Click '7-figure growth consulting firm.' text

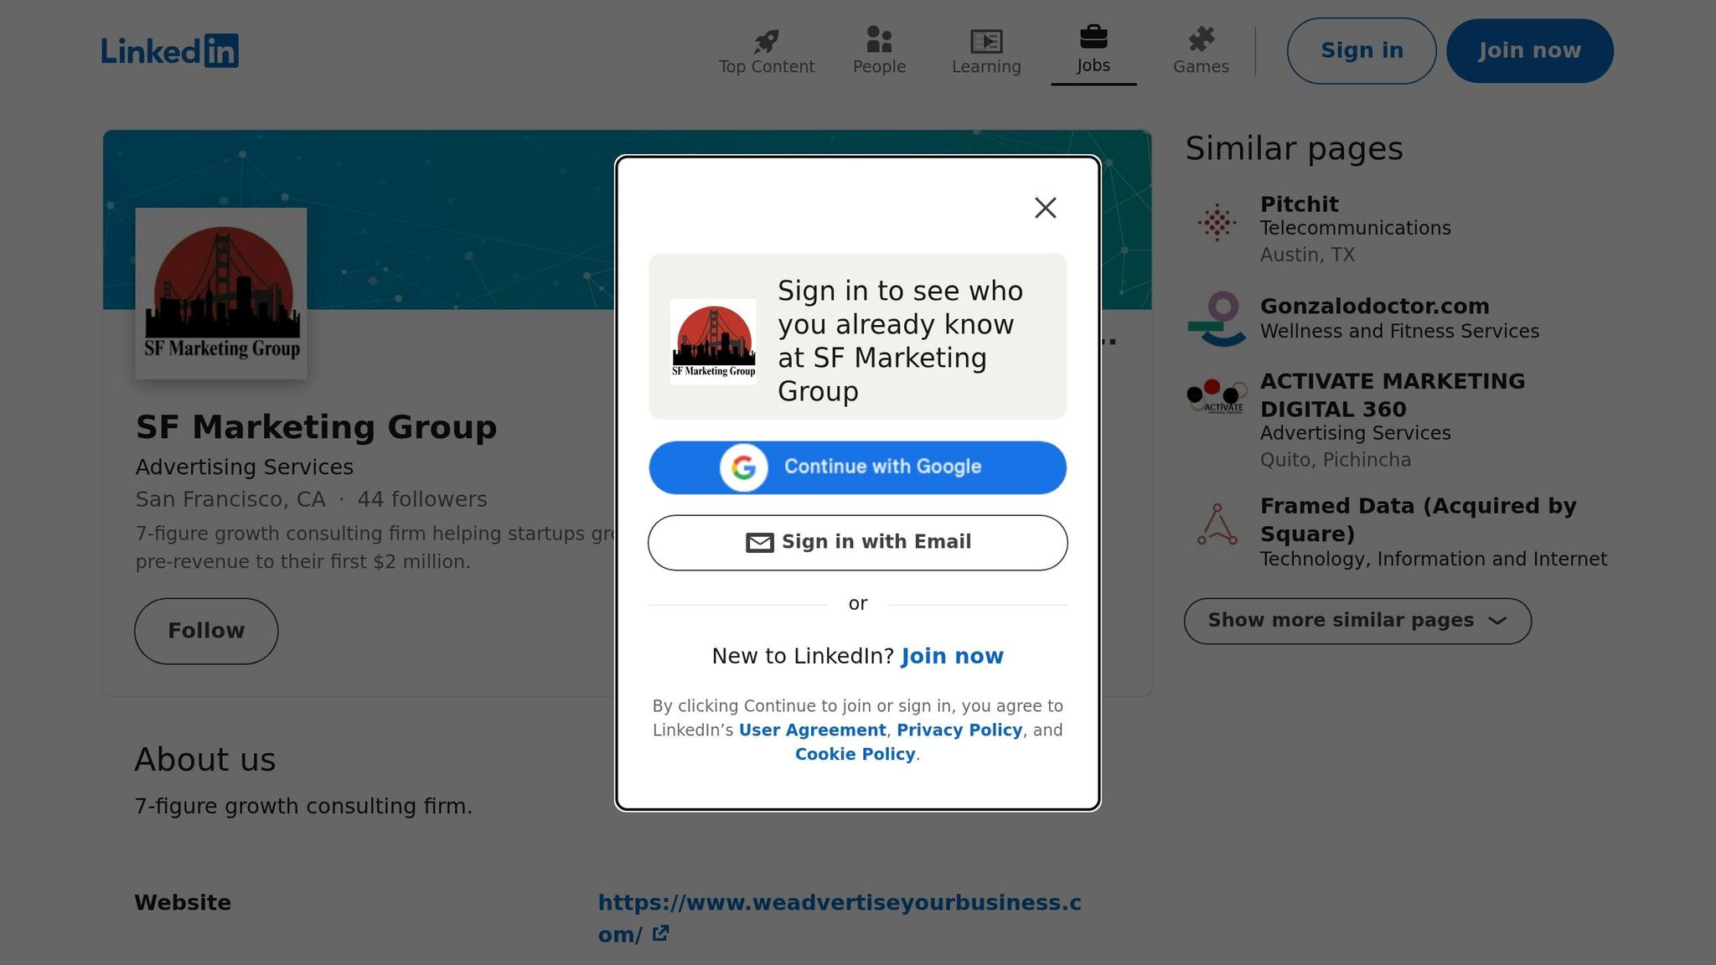[303, 807]
